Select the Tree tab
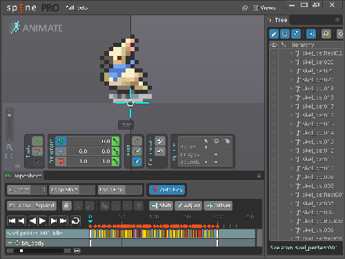 [x=277, y=20]
